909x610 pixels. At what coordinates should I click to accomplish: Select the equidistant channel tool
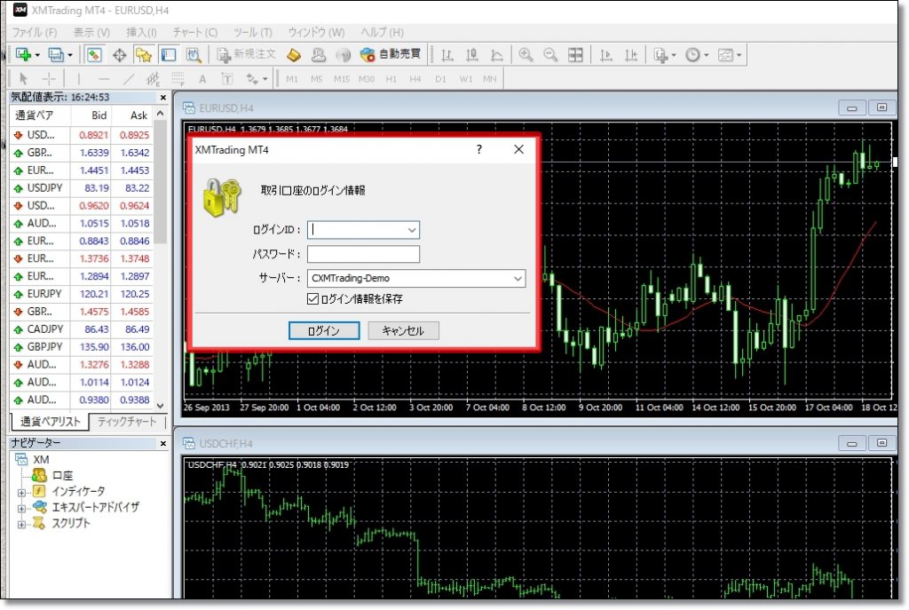click(x=153, y=79)
